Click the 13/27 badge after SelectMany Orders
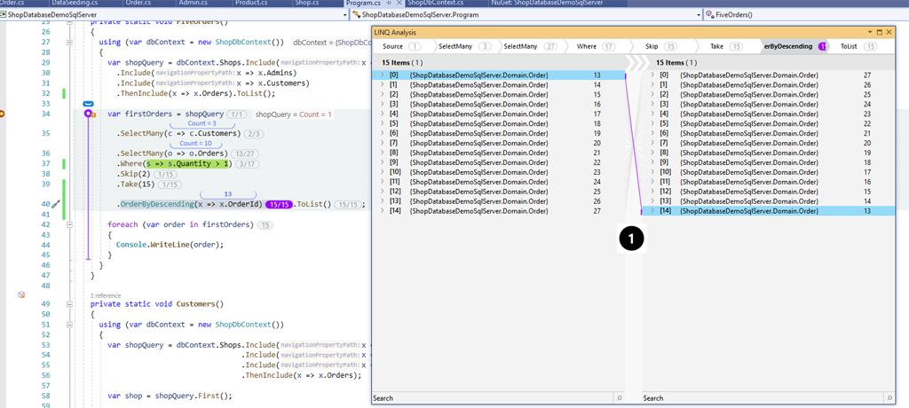909x408 pixels. [243, 153]
